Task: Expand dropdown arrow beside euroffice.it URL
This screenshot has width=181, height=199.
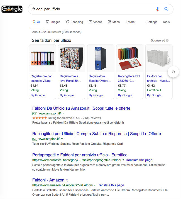Action: click(x=123, y=160)
